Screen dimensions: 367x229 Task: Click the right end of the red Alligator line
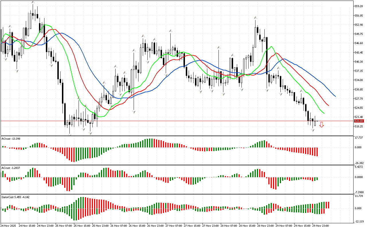click(x=329, y=106)
